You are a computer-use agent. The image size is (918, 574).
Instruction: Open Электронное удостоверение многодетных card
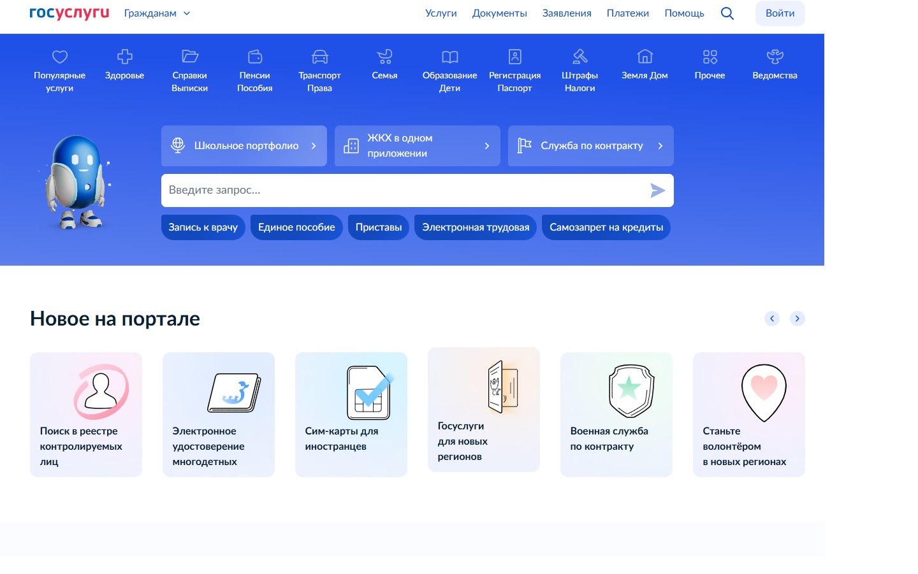coord(219,415)
